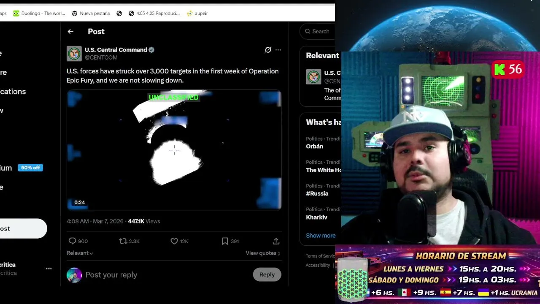Image resolution: width=540 pixels, height=304 pixels.
Task: Switch to the Nueva pestaña tab
Action: tap(91, 13)
